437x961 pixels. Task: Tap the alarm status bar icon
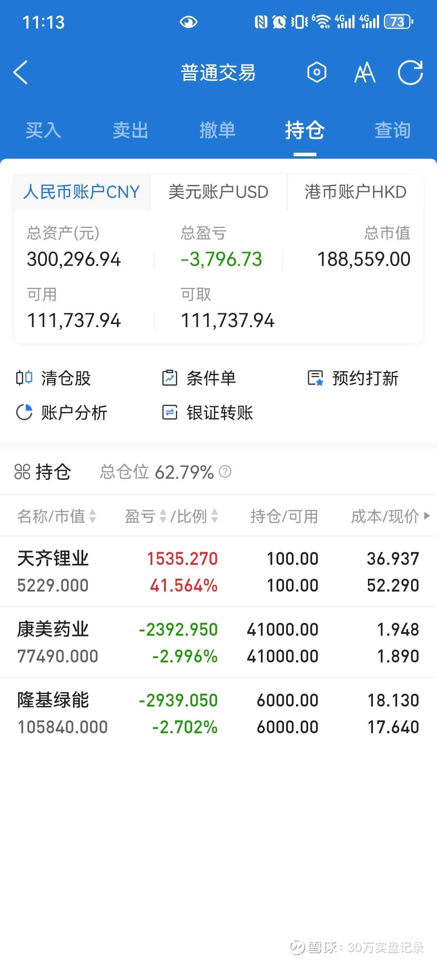(279, 22)
